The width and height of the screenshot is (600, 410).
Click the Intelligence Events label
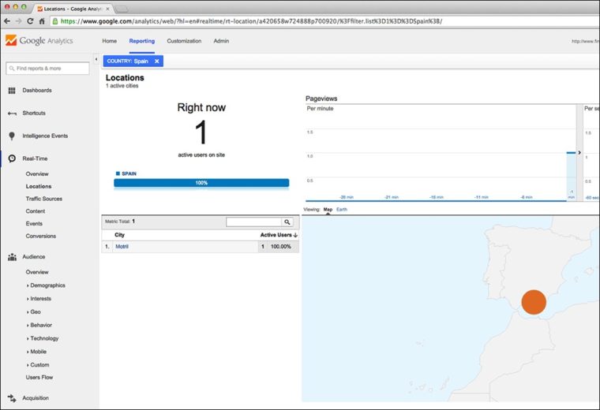point(45,136)
